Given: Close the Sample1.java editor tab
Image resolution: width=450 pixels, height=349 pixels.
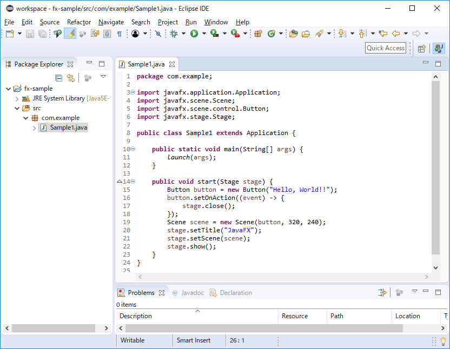Looking at the screenshot, I should tap(172, 64).
